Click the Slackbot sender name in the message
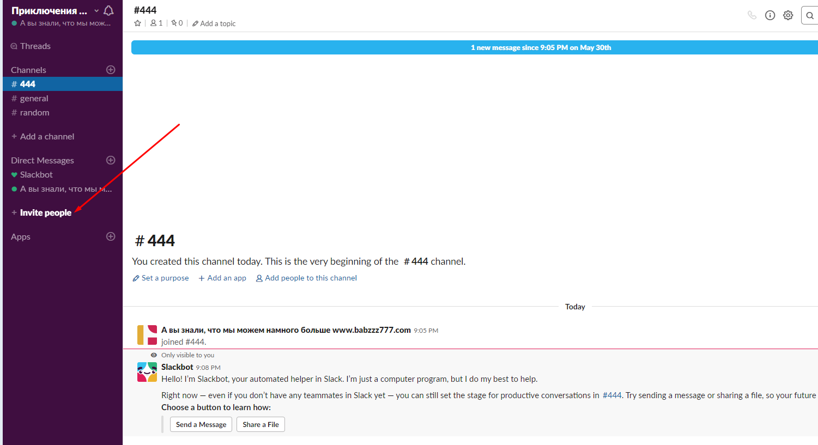This screenshot has height=445, width=818. pos(177,367)
